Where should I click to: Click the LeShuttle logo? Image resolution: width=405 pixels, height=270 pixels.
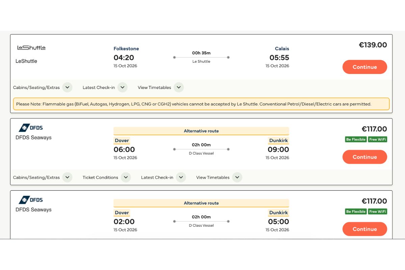point(31,48)
